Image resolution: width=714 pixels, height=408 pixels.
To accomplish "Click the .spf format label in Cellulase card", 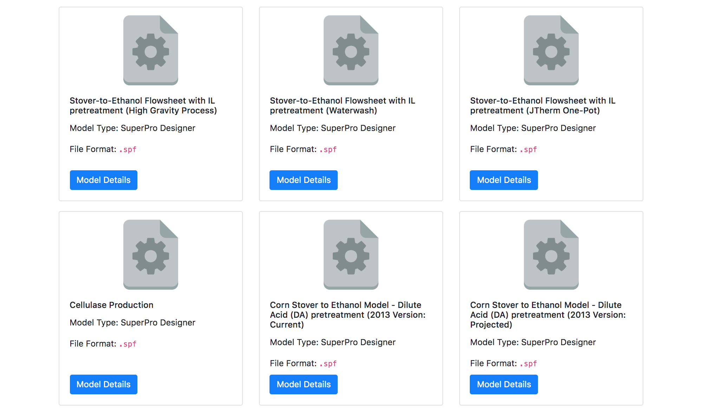I will pyautogui.click(x=128, y=344).
